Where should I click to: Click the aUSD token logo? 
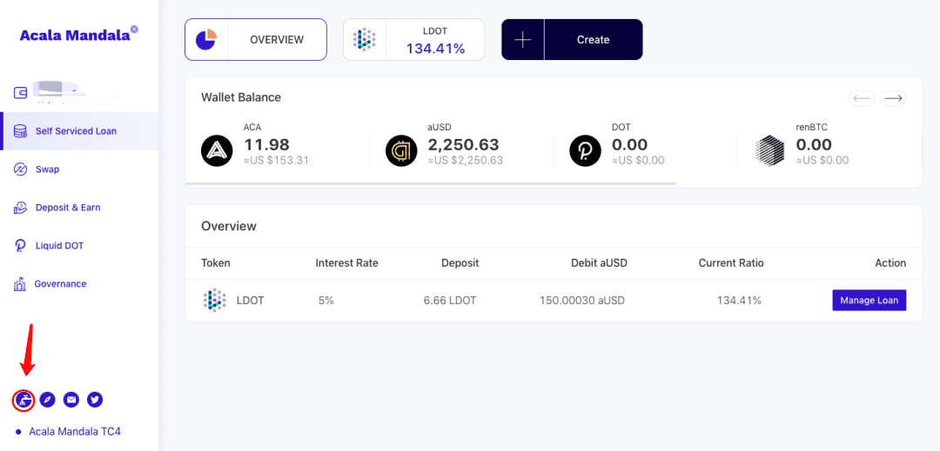401,150
